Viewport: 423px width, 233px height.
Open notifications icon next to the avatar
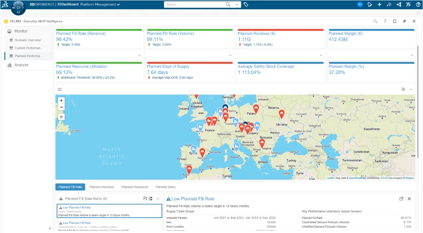click(370, 4)
